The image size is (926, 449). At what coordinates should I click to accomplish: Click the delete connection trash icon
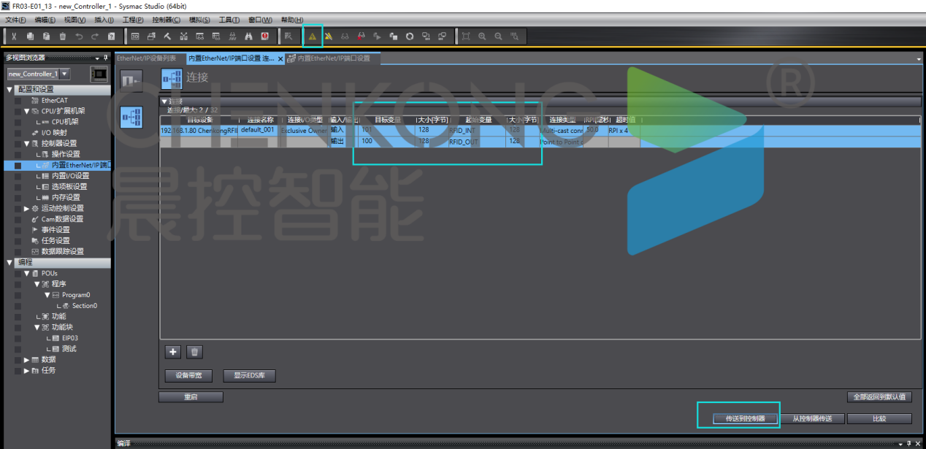[194, 352]
